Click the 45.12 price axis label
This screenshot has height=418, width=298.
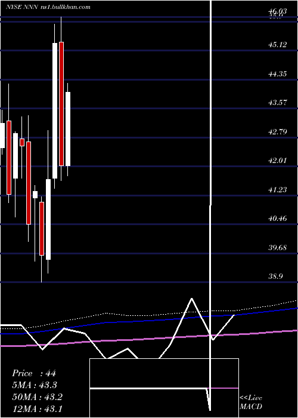tap(278, 45)
